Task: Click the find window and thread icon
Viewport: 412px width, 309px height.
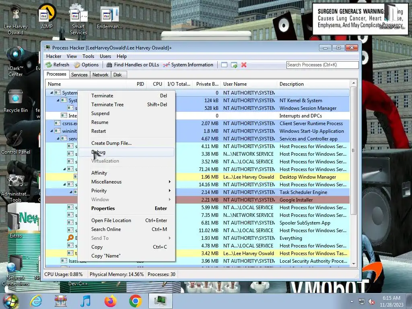Action: (x=234, y=65)
